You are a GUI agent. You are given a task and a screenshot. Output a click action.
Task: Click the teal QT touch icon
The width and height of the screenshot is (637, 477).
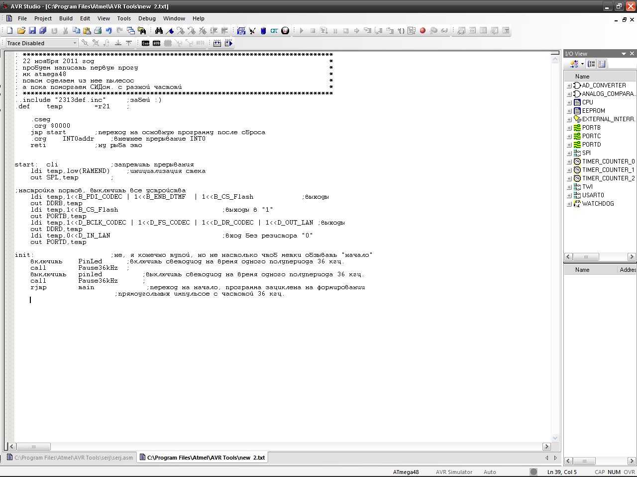point(274,31)
